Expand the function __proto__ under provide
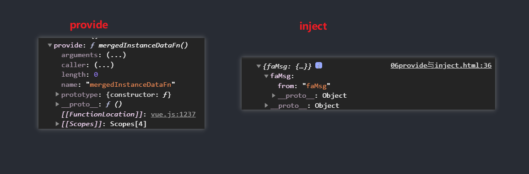Image resolution: width=529 pixels, height=174 pixels. tap(57, 104)
